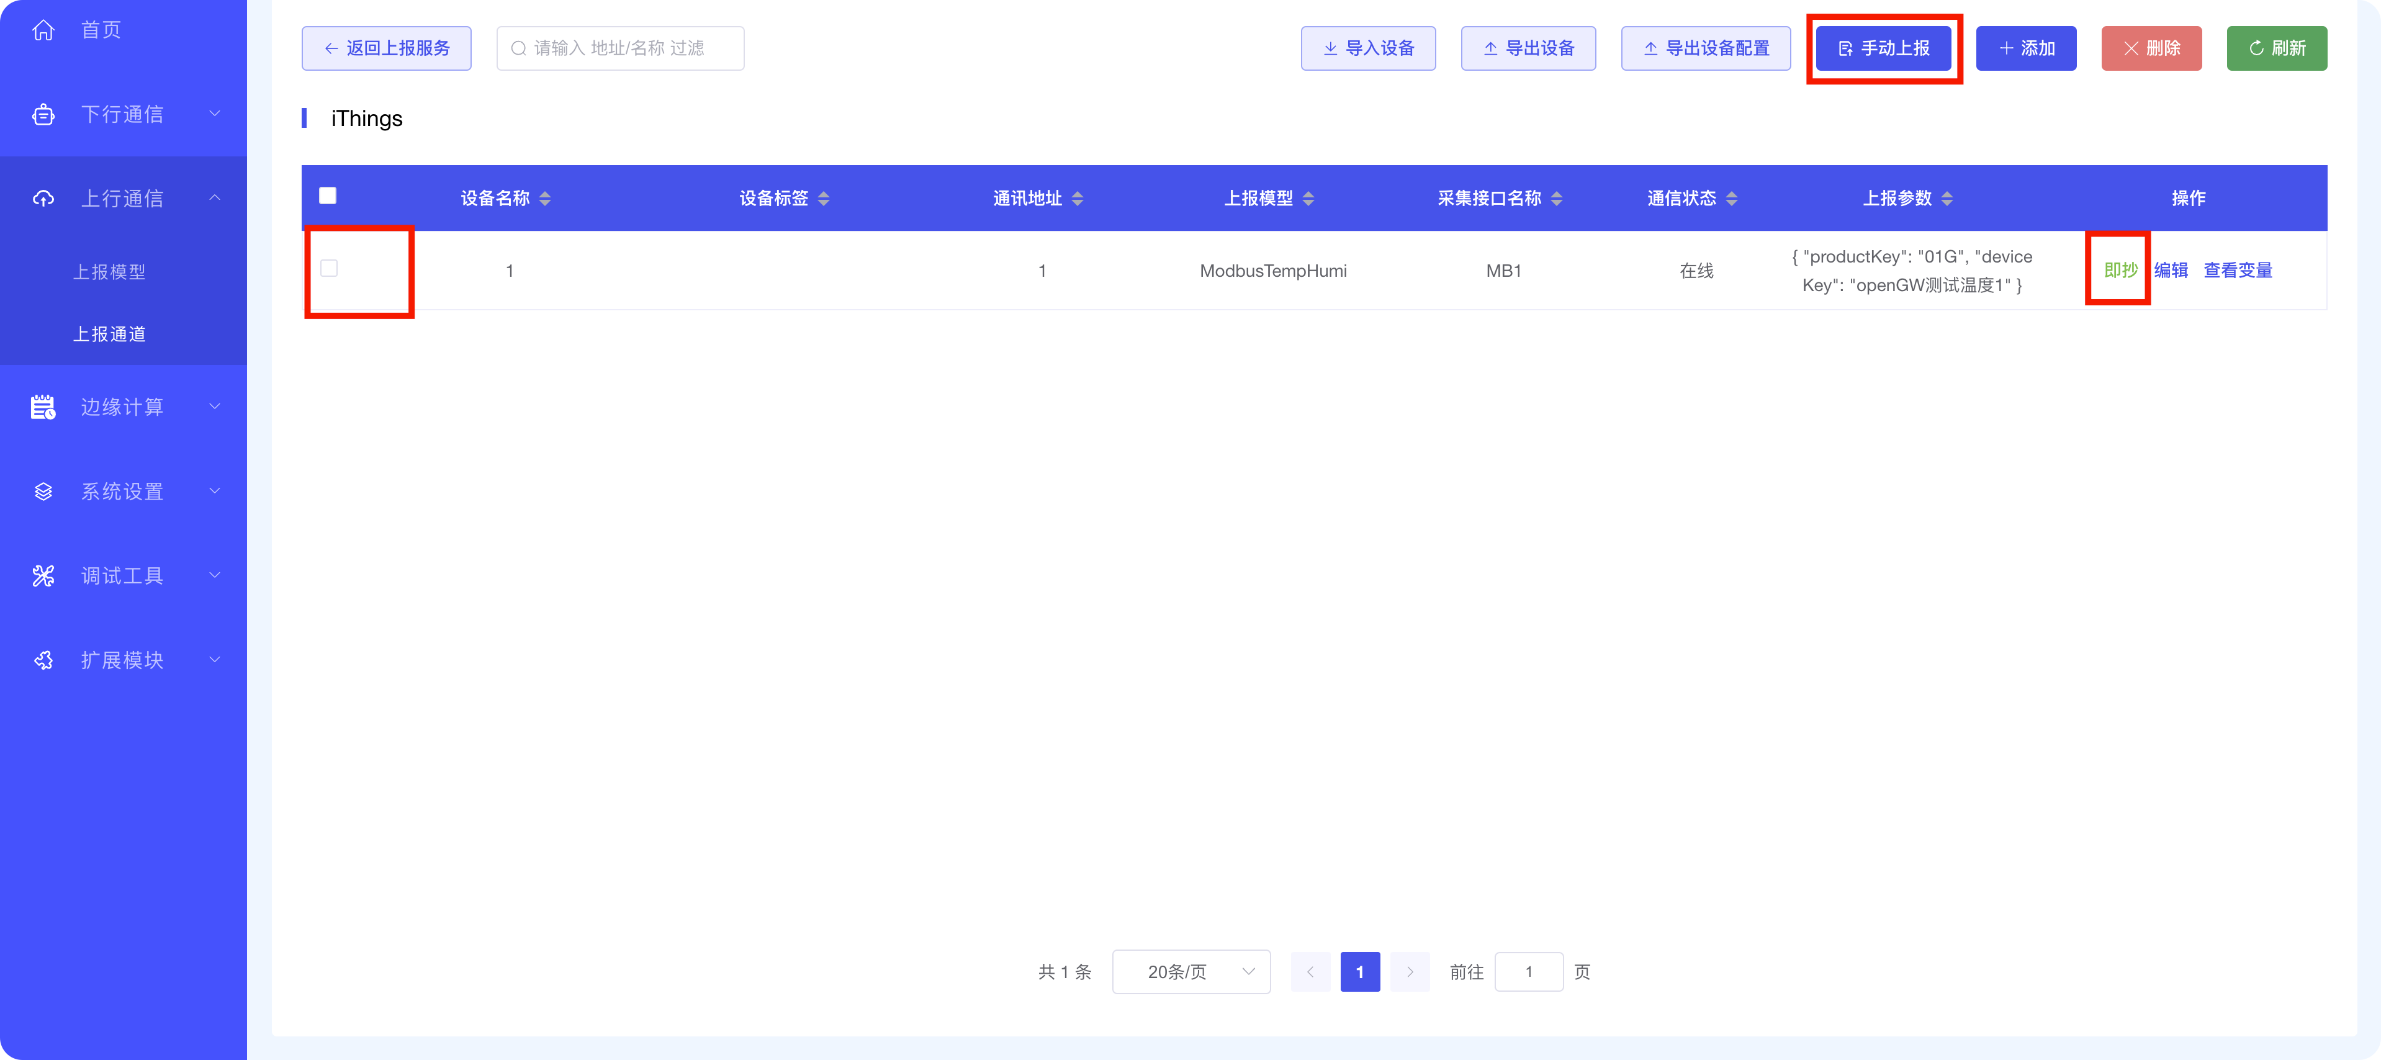Select the 上报通道 submenu item
Image resolution: width=2381 pixels, height=1060 pixels.
[x=109, y=334]
